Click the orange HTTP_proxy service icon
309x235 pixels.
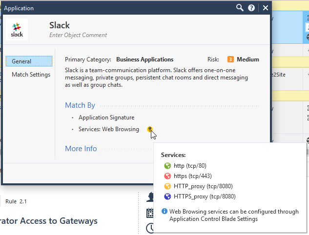pos(167,186)
